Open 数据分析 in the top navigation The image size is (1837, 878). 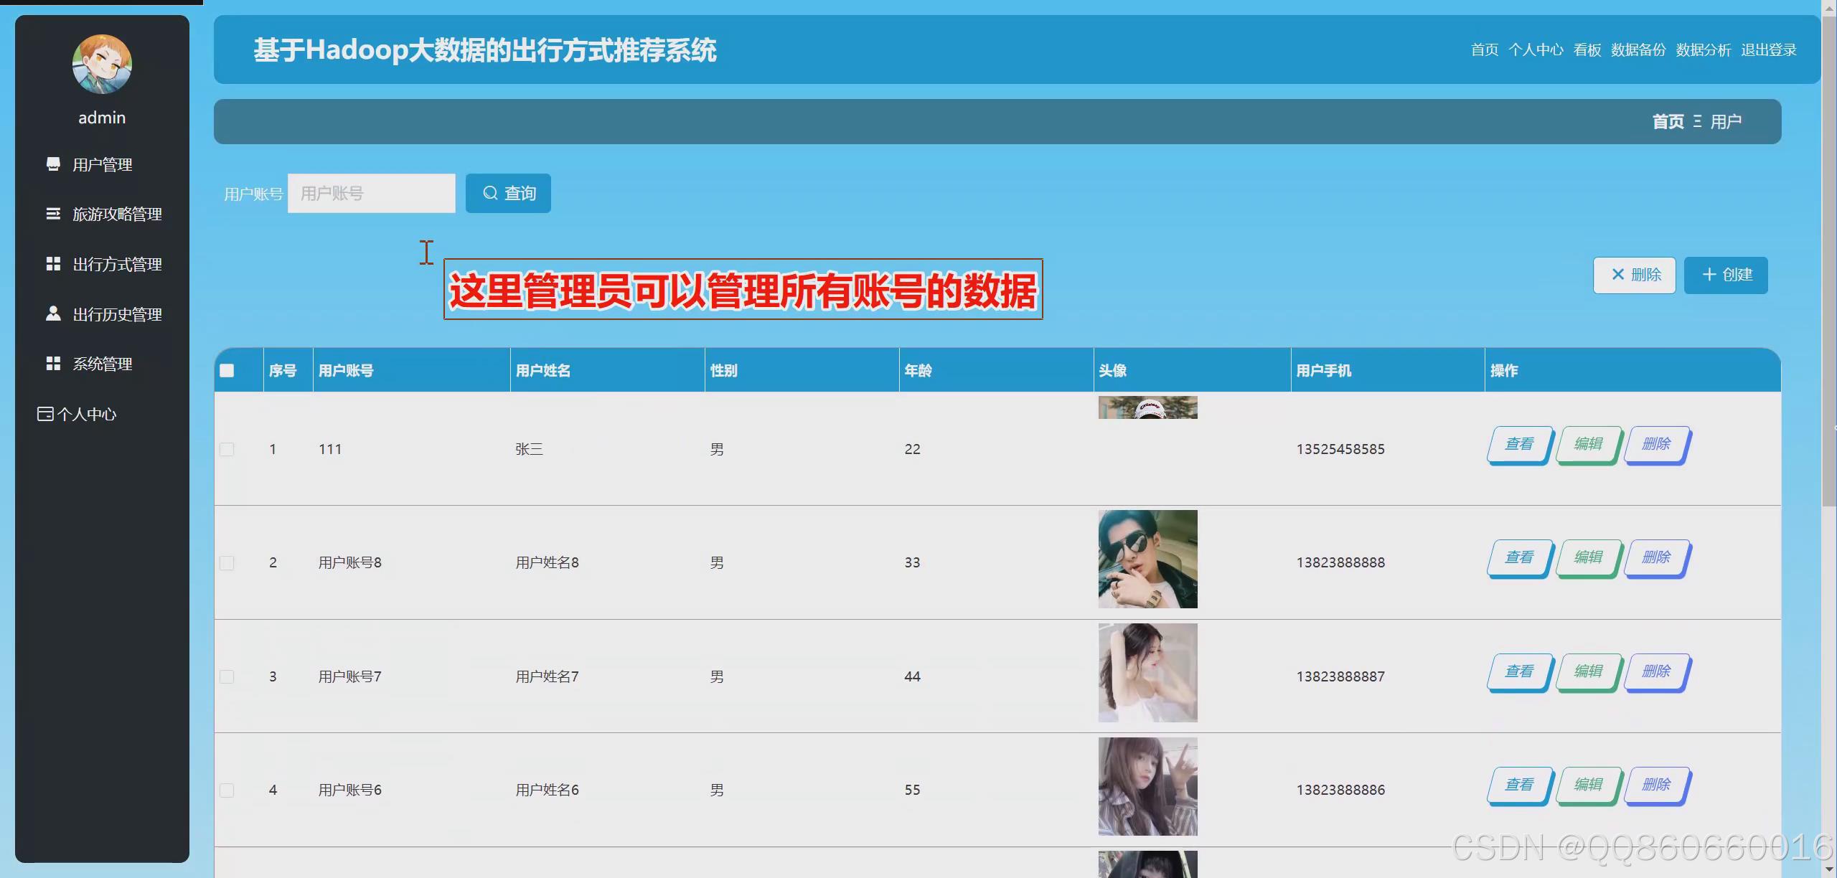1704,49
